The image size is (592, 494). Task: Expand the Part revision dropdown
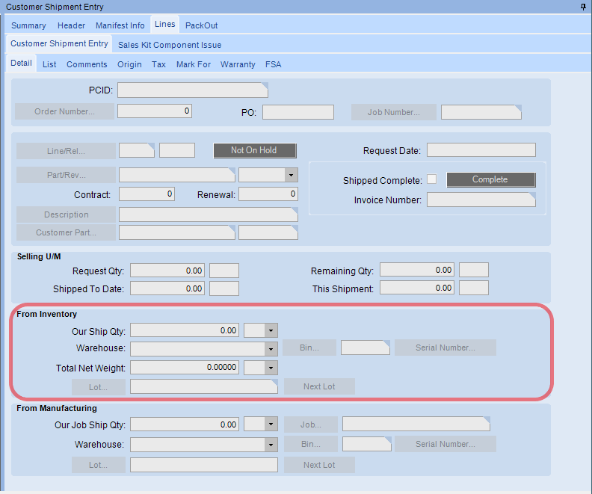point(291,175)
